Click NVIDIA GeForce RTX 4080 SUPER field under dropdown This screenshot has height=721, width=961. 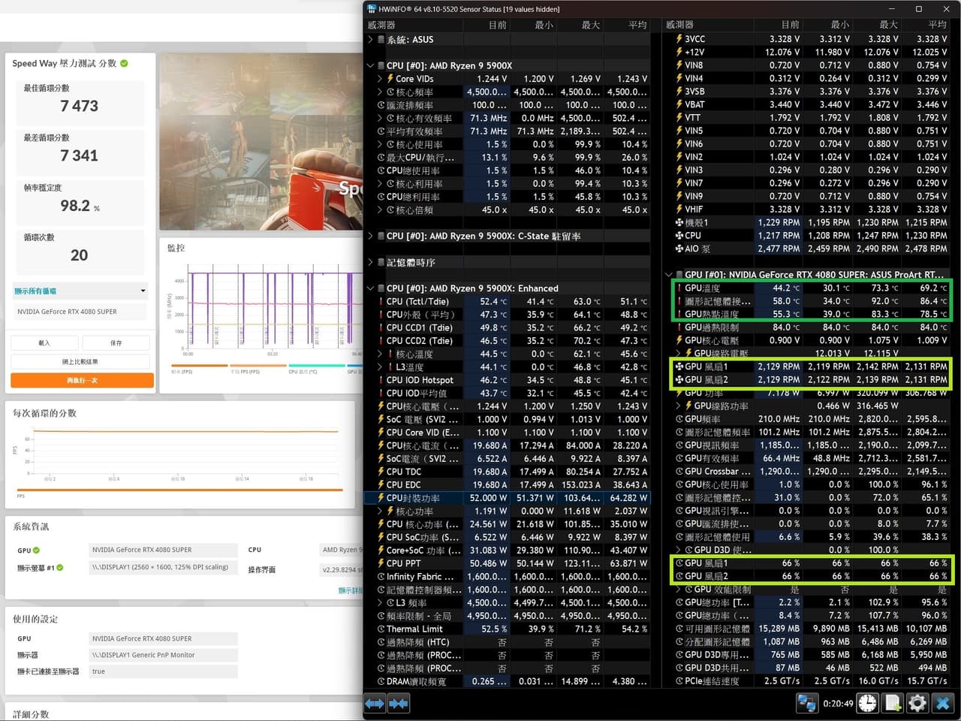(x=80, y=312)
